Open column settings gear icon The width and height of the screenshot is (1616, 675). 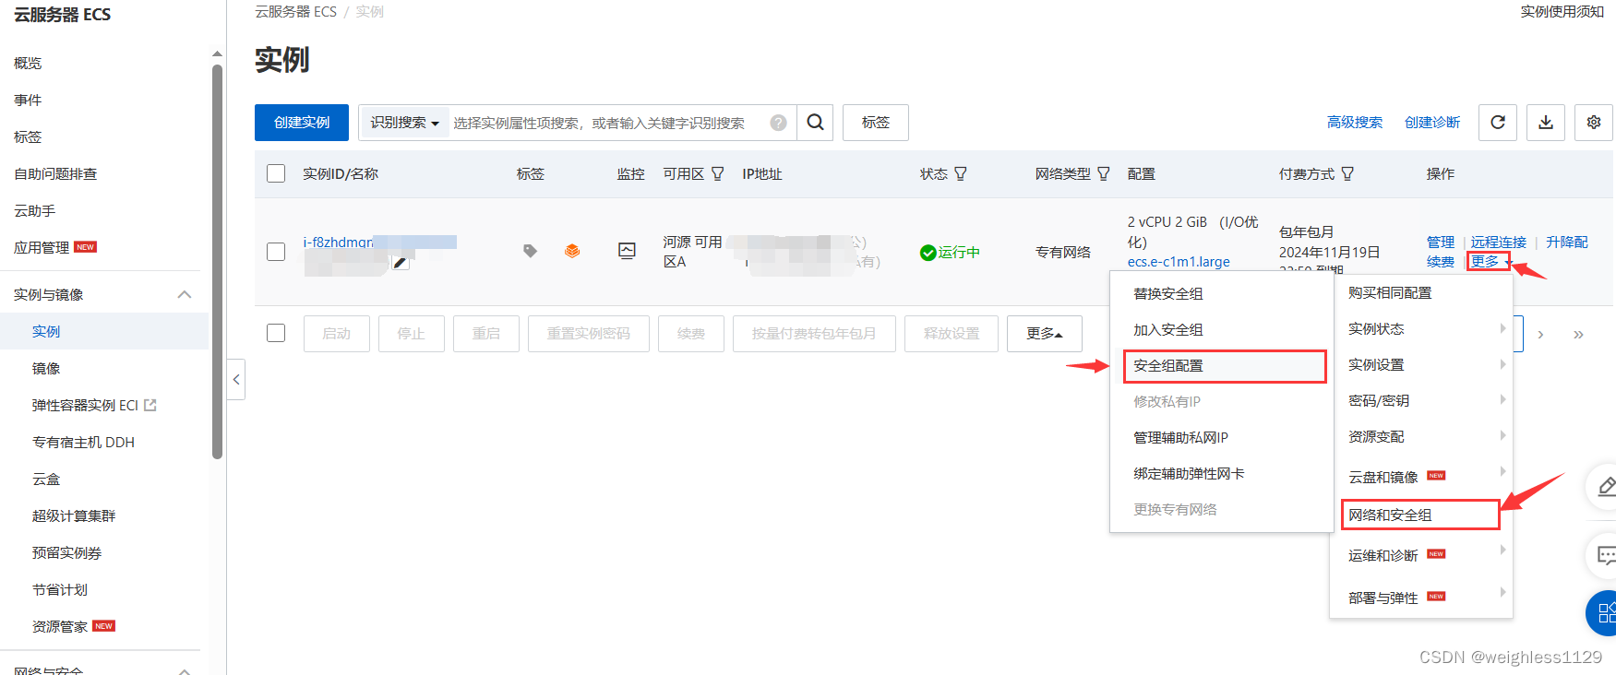click(1594, 123)
